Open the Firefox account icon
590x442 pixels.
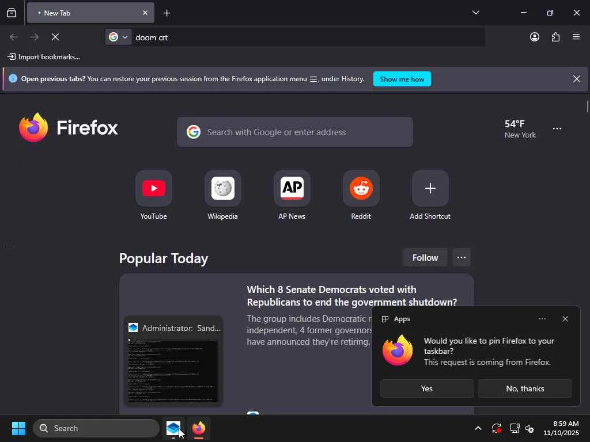point(534,37)
